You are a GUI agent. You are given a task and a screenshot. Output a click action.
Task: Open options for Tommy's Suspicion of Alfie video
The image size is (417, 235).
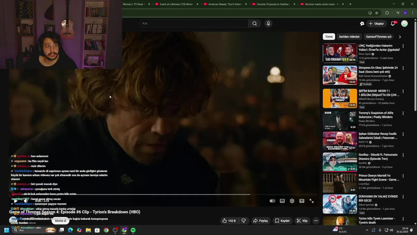pos(403,113)
